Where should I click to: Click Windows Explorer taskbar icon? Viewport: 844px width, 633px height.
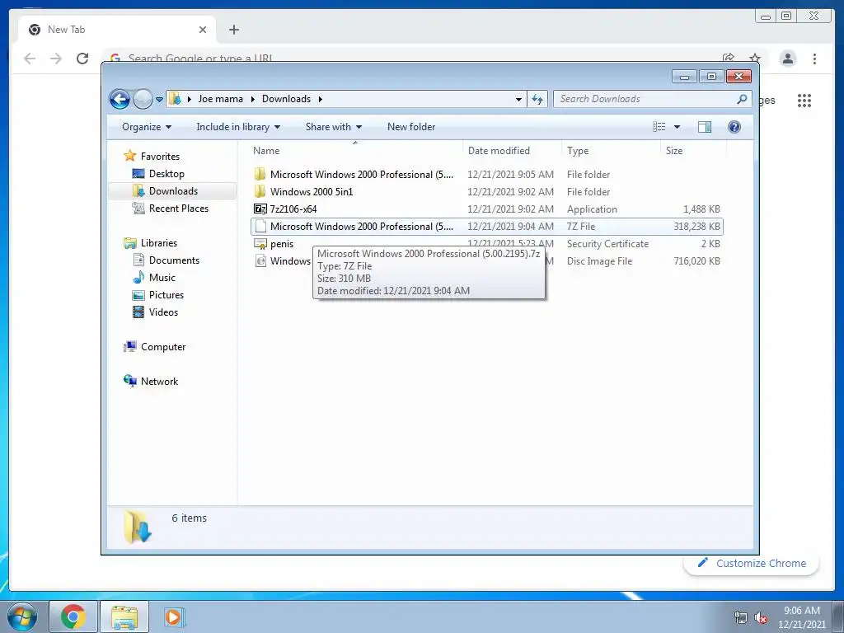pos(124,617)
